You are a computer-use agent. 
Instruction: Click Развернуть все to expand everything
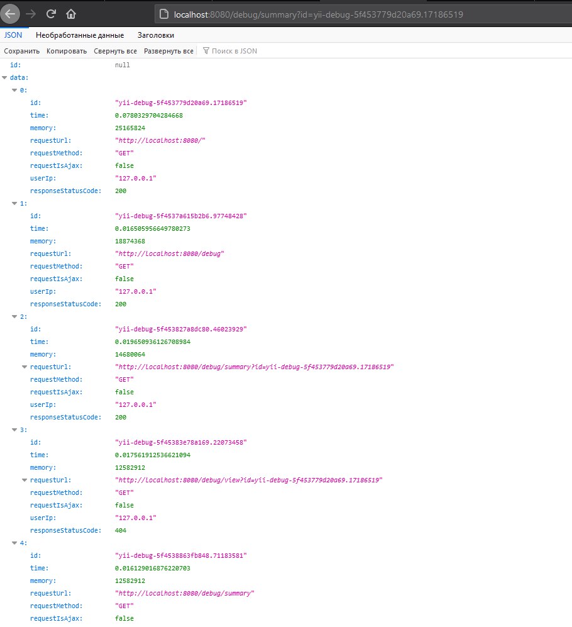point(168,51)
